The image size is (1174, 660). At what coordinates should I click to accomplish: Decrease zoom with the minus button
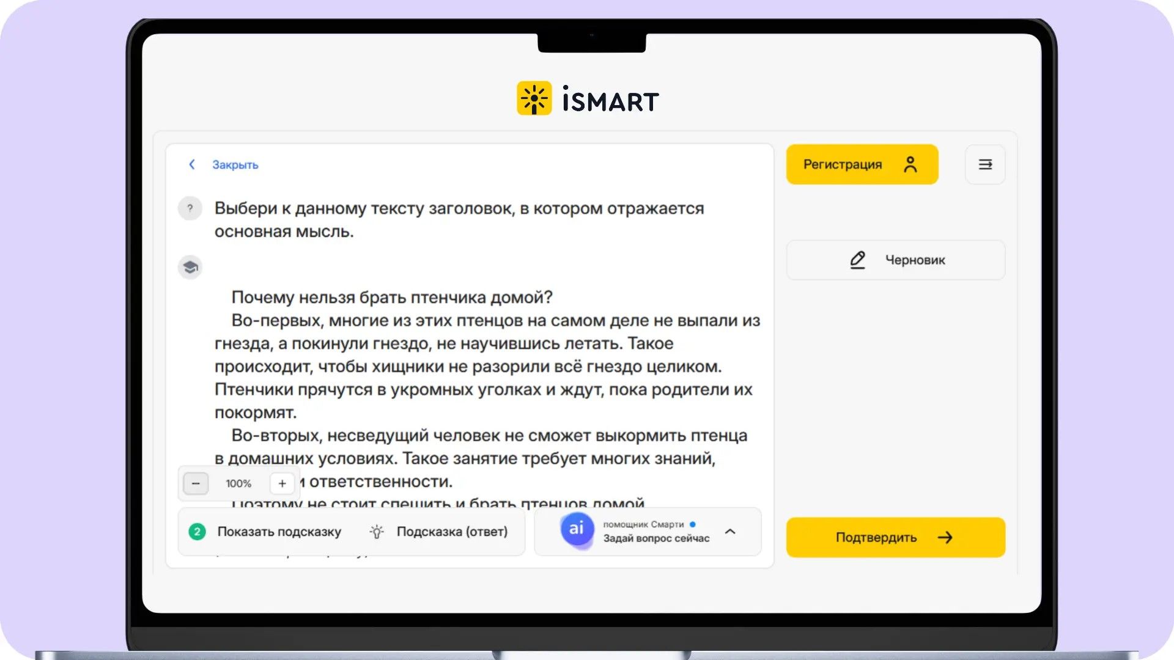tap(196, 483)
